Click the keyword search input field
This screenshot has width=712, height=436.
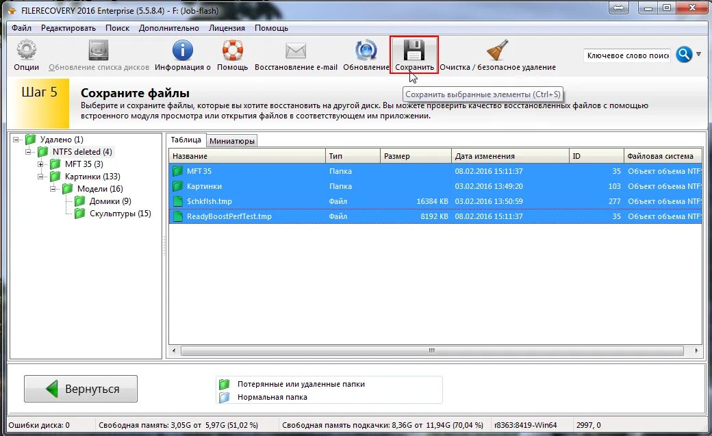click(x=627, y=55)
